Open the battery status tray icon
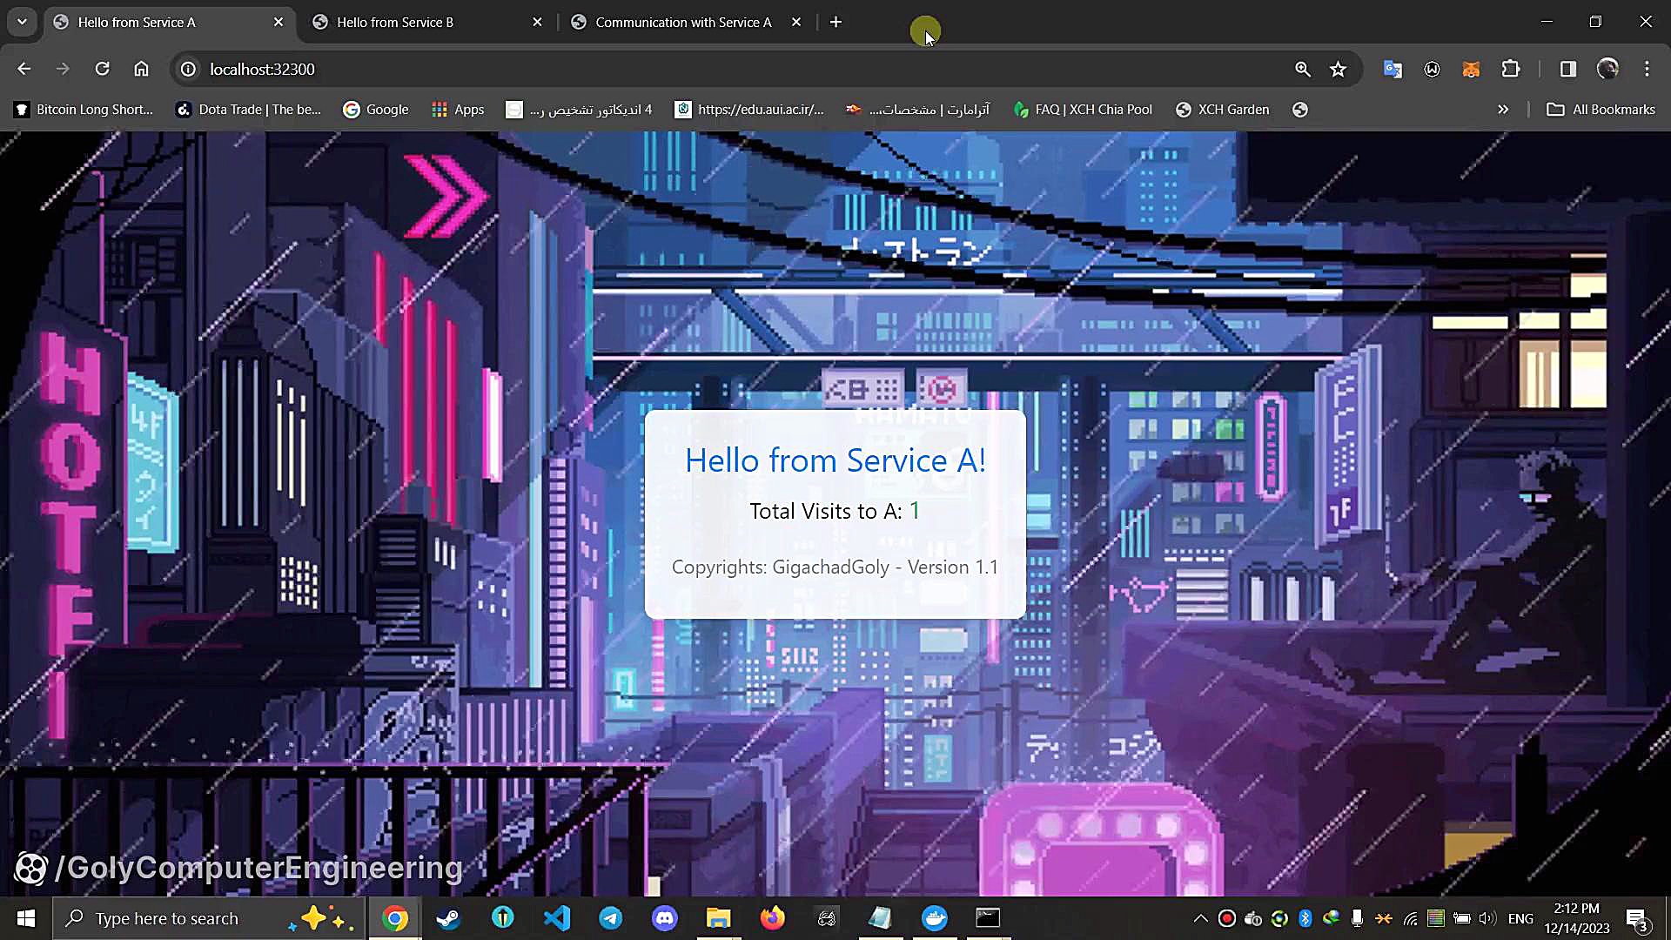1671x940 pixels. pyautogui.click(x=1462, y=918)
